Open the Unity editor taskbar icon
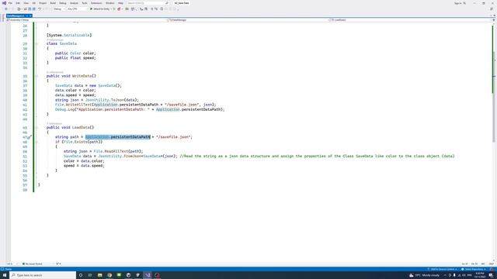The height and width of the screenshot is (279, 497). click(x=138, y=275)
